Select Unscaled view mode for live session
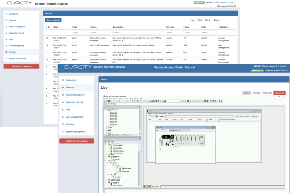Viewport: 290px width, 193px height. pyautogui.click(x=256, y=93)
